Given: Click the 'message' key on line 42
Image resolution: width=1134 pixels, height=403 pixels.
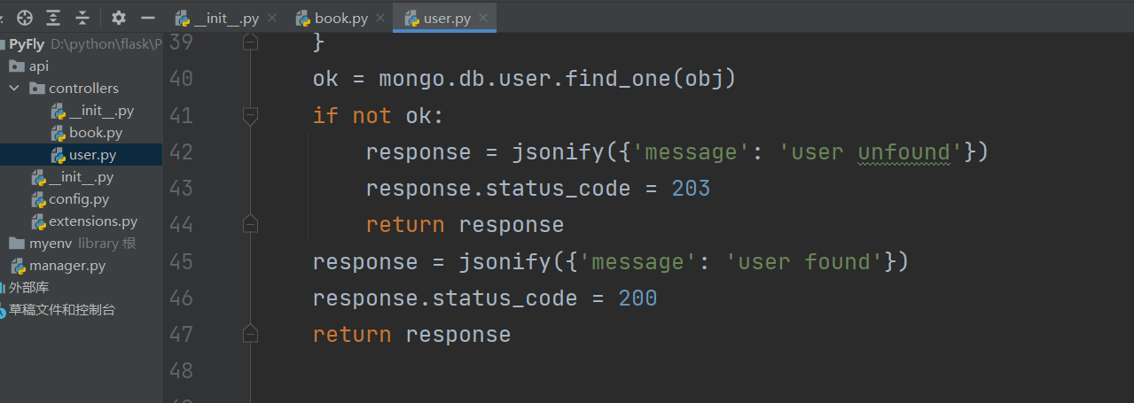Looking at the screenshot, I should (x=691, y=152).
